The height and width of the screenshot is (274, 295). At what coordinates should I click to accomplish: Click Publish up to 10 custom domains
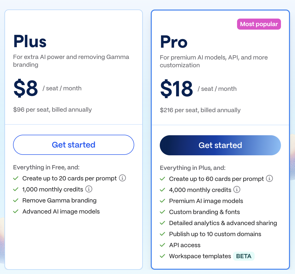[215, 234]
